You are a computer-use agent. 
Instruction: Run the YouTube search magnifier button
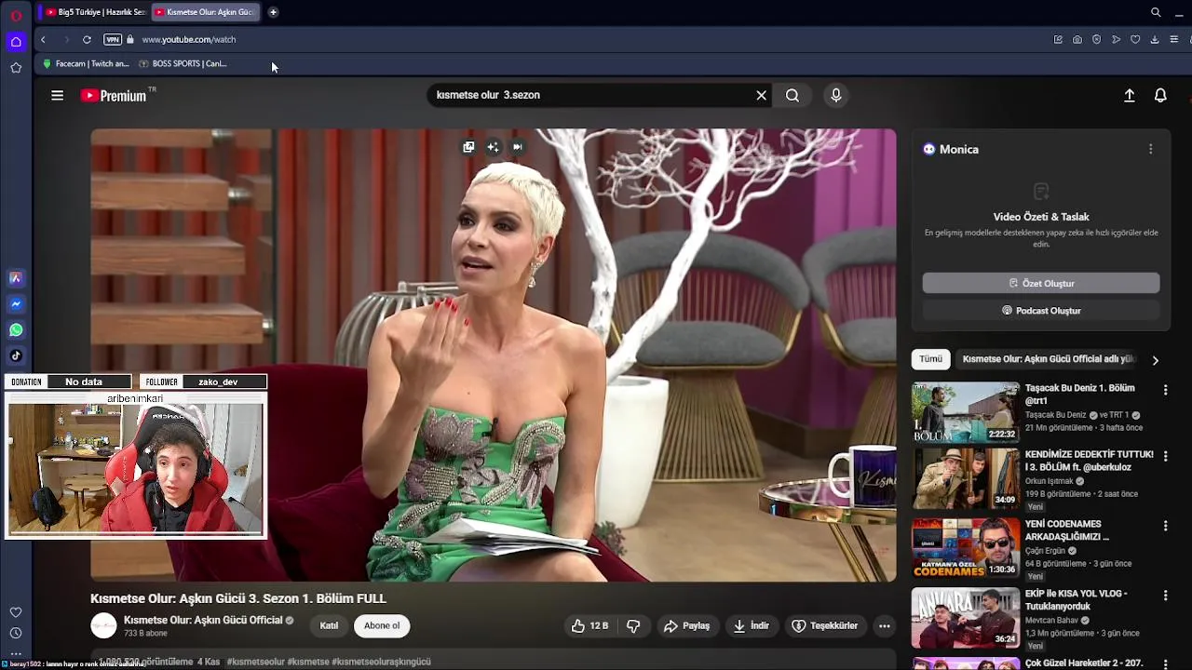792,95
